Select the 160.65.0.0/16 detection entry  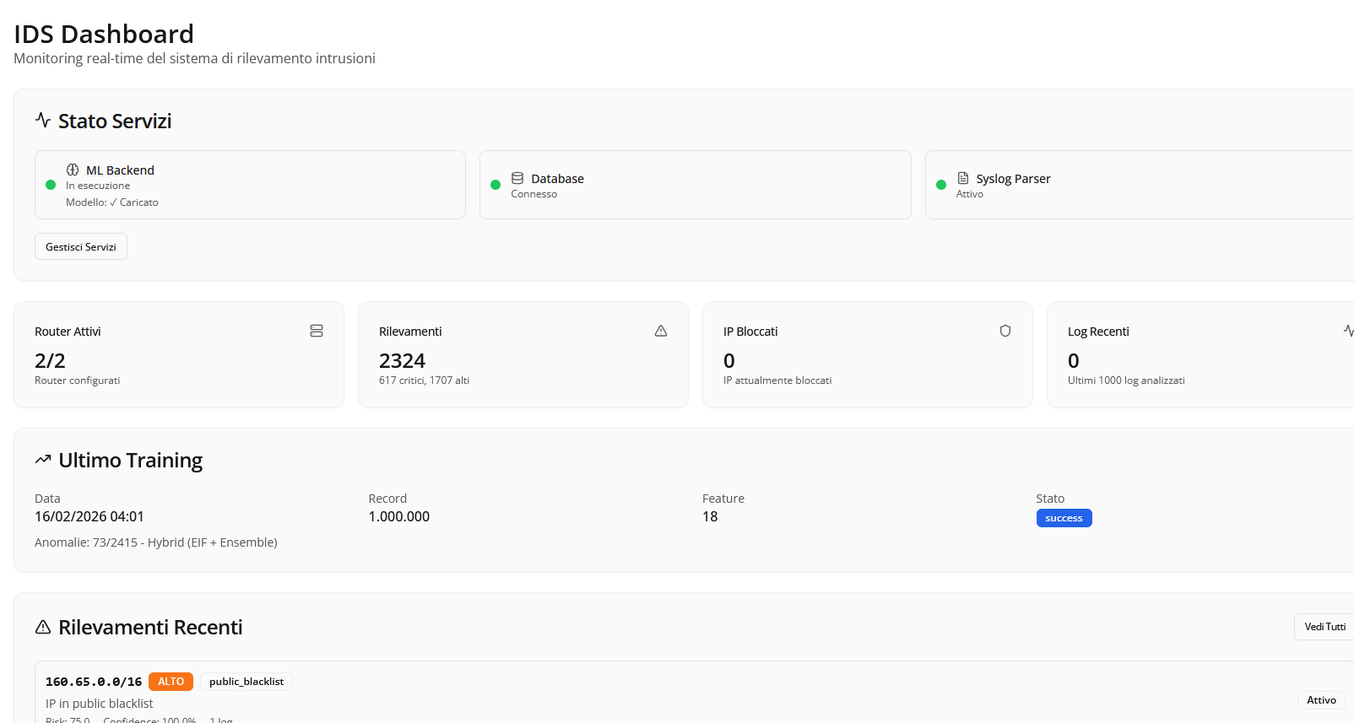click(x=94, y=682)
